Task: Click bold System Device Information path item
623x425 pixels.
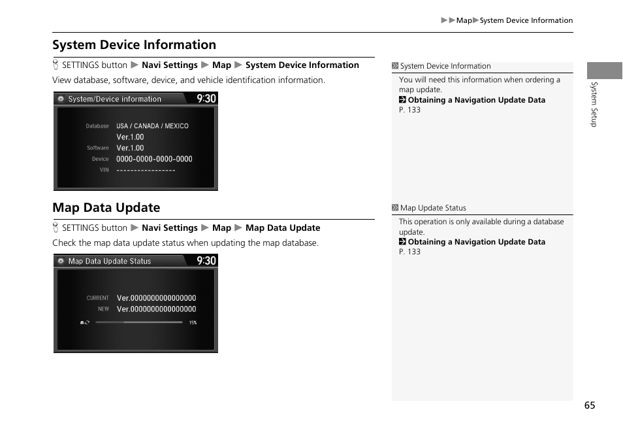Action: click(302, 65)
